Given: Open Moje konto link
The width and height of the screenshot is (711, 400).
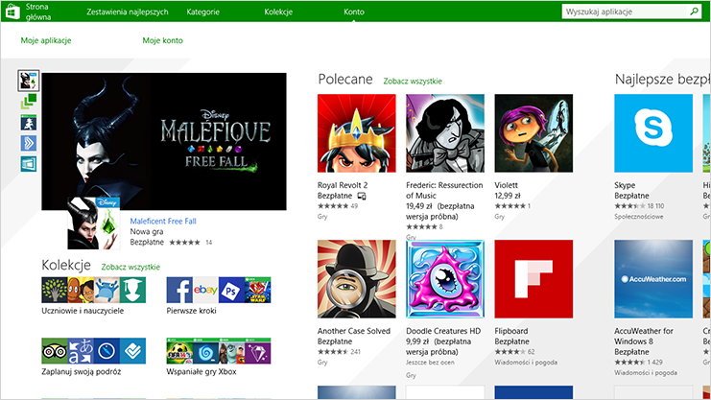Looking at the screenshot, I should coord(163,40).
